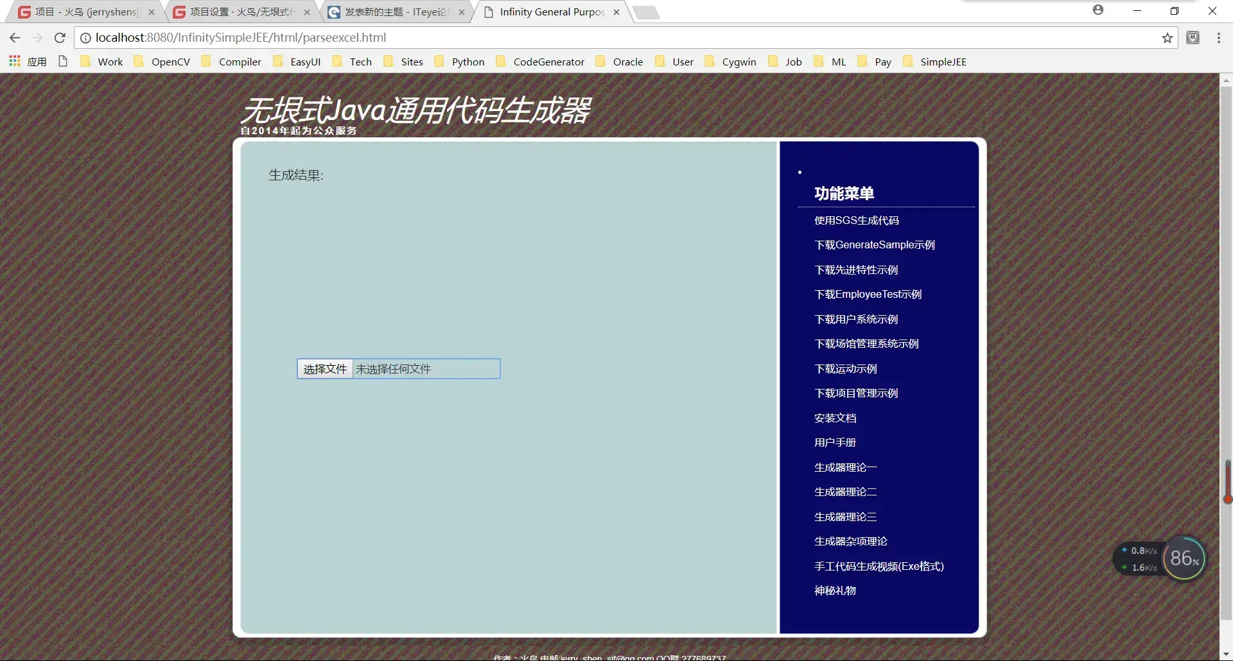Click the site information icon in address bar
Screen dimensions: 1233x661
(85, 38)
